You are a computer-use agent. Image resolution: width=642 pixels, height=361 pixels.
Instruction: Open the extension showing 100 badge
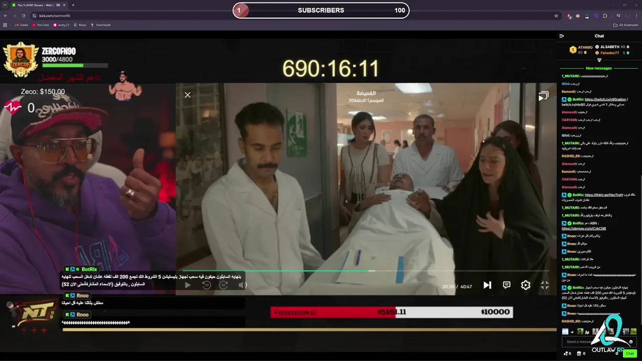pyautogui.click(x=587, y=16)
